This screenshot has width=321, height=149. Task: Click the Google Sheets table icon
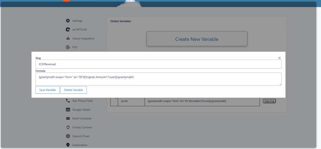coord(68,110)
